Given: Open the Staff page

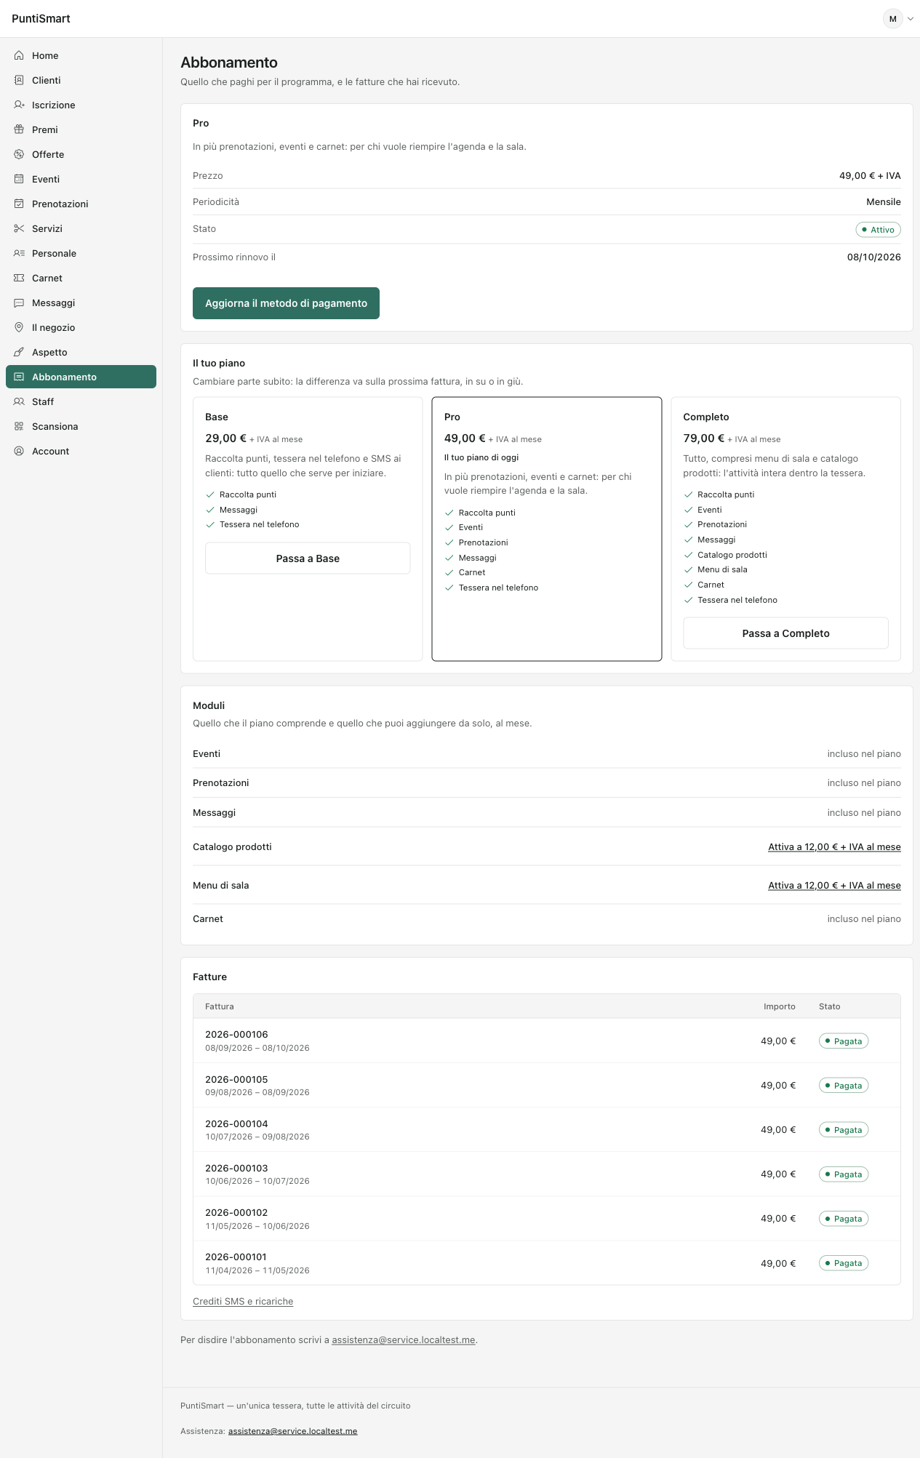Looking at the screenshot, I should [x=81, y=401].
